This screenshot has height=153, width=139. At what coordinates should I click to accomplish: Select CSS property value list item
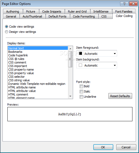click(38, 73)
